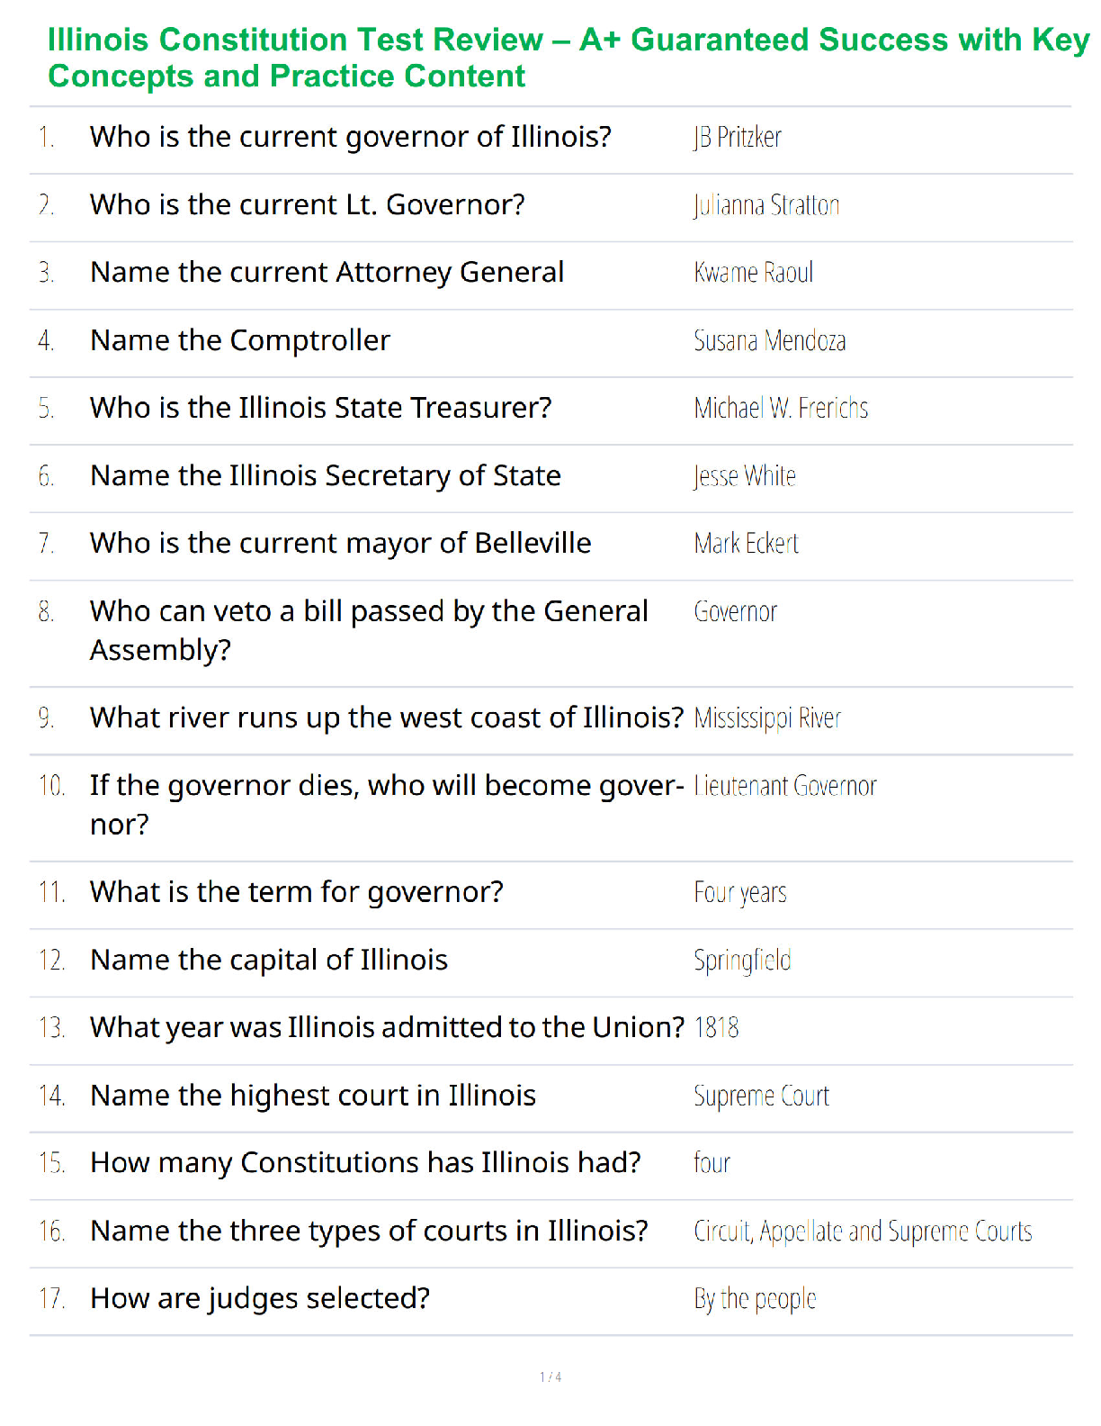Click the question about vetoing a bill

click(369, 630)
